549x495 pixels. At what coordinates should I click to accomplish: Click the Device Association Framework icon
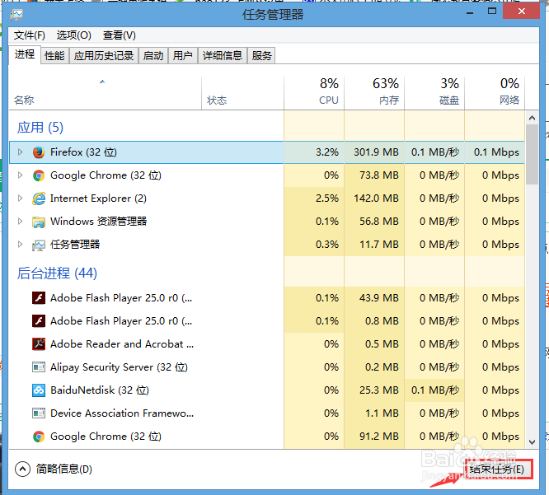[39, 413]
